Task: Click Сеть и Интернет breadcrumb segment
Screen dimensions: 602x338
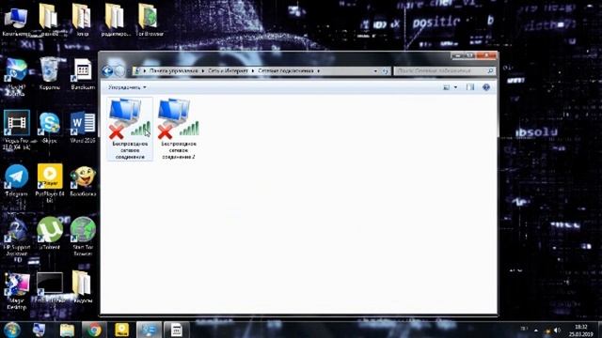Action: pos(228,71)
